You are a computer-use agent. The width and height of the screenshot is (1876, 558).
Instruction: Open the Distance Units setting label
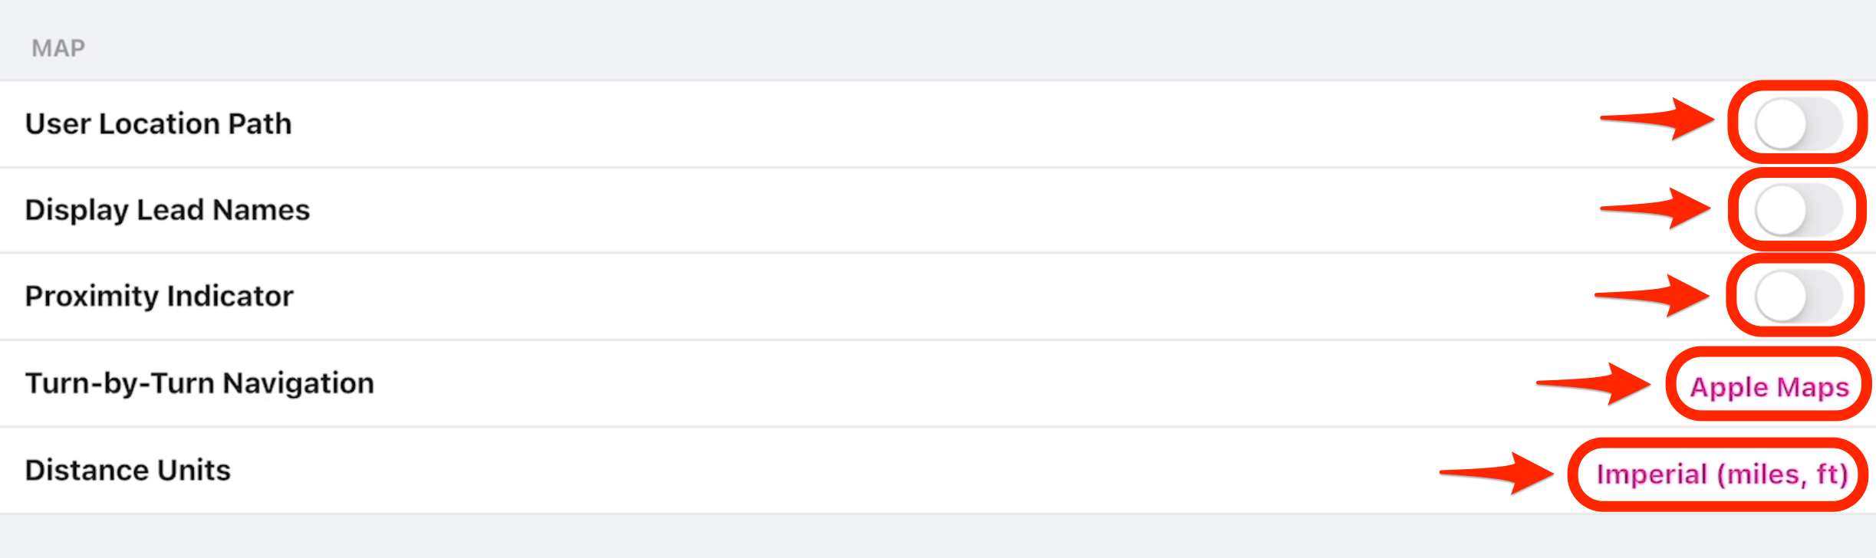coord(127,470)
